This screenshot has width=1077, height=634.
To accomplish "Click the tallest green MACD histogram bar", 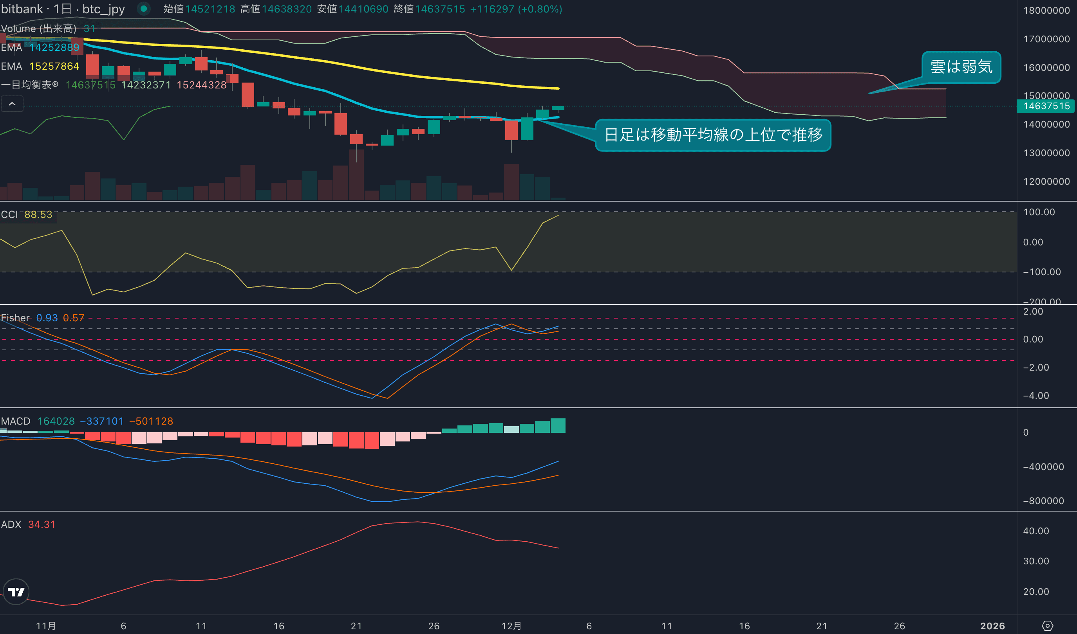I will (x=558, y=425).
